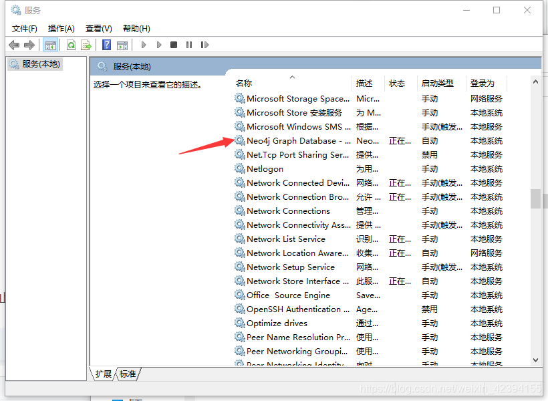Click the 服务(本地) header of details pane
Viewport: 548px width, 401px height.
coord(132,66)
